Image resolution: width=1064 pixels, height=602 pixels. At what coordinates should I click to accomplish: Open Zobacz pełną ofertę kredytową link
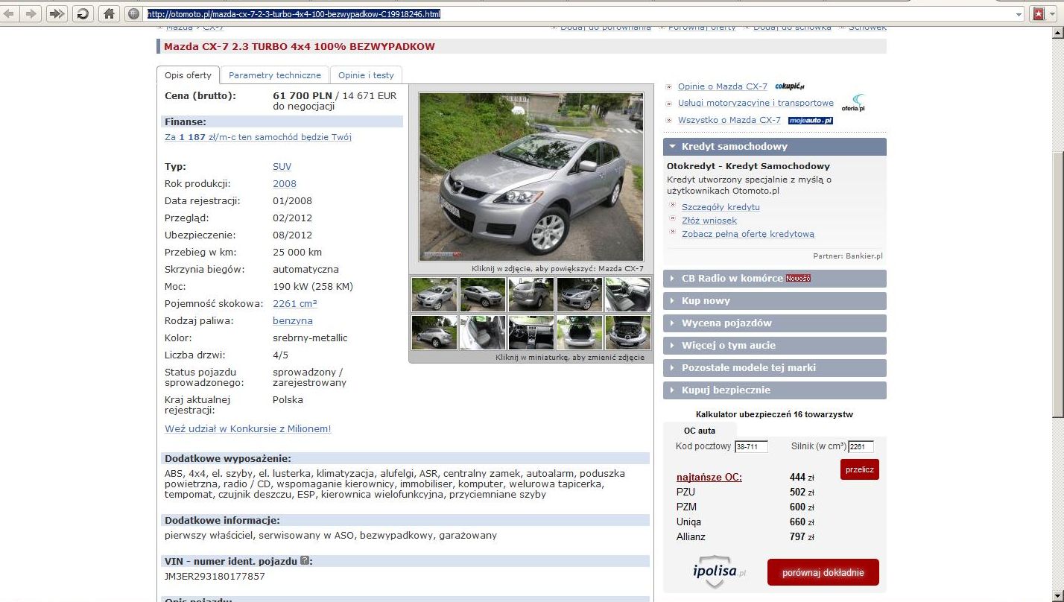coord(748,234)
